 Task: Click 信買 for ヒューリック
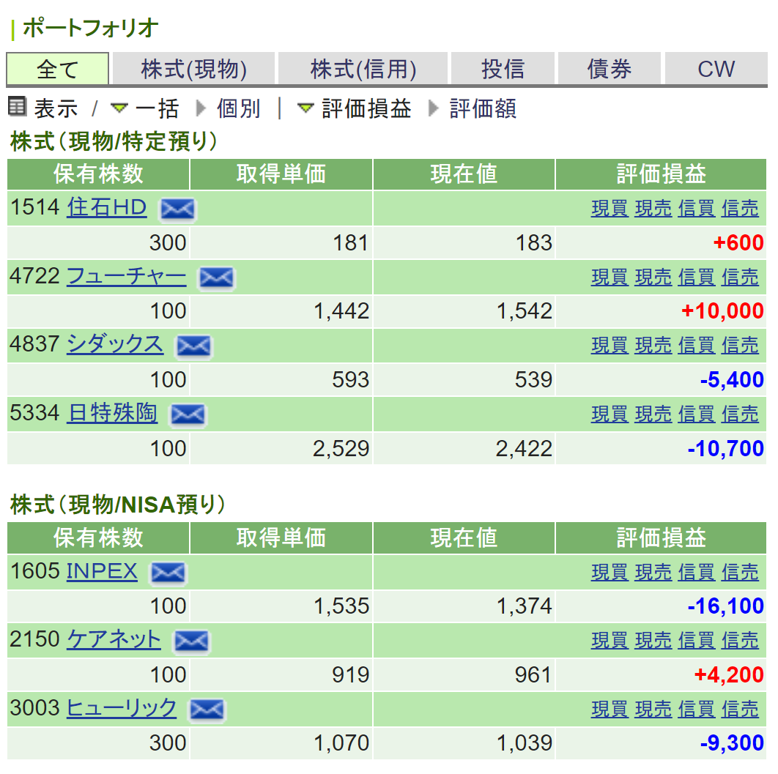[697, 709]
